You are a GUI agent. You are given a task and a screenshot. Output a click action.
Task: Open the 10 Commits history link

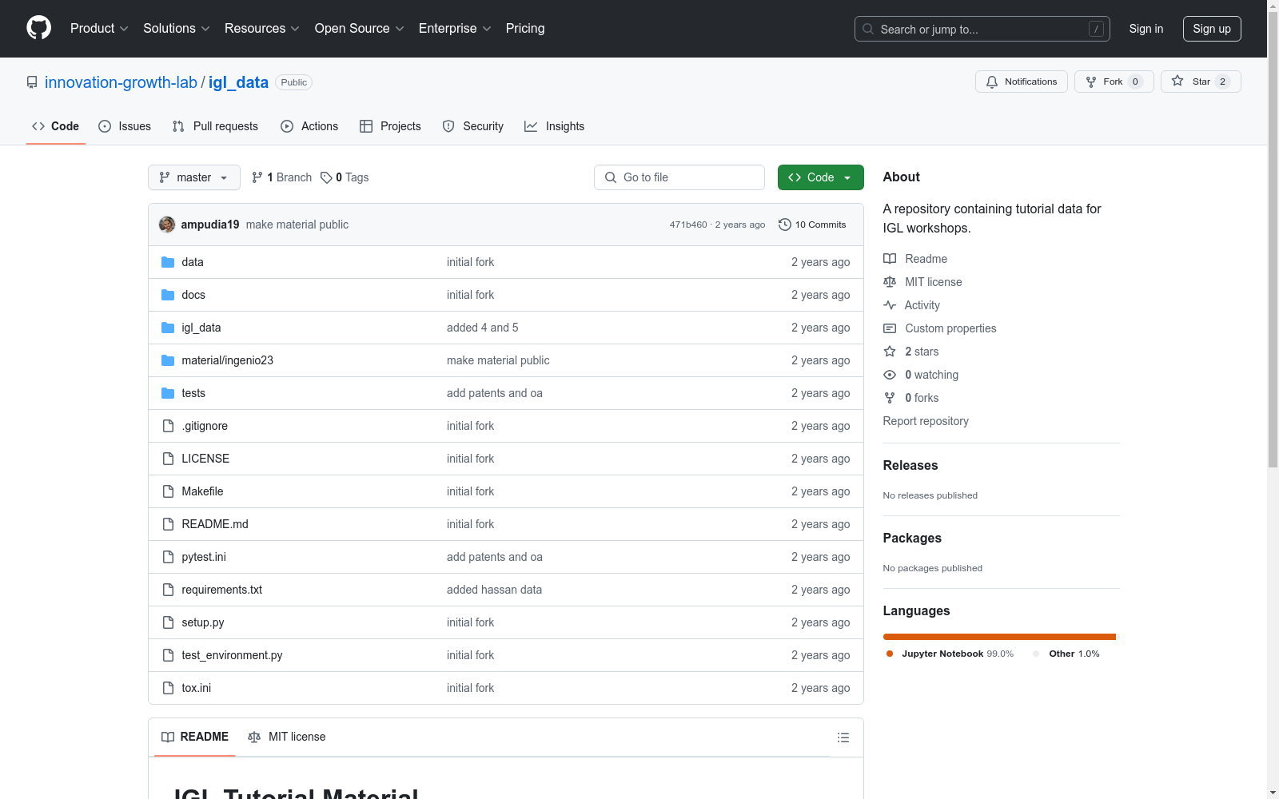point(812,225)
